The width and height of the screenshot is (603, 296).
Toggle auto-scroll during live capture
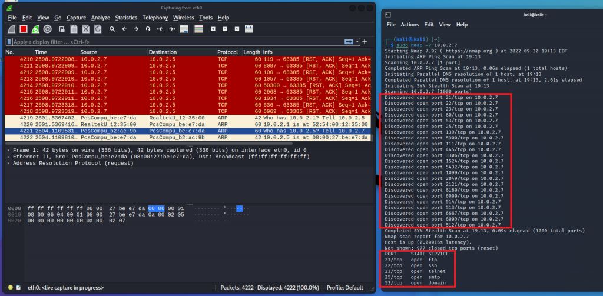point(184,29)
